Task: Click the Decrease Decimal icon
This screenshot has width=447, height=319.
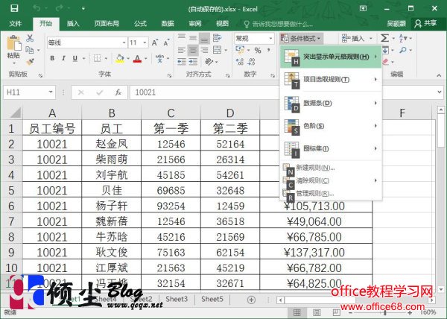Action: pyautogui.click(x=252, y=62)
